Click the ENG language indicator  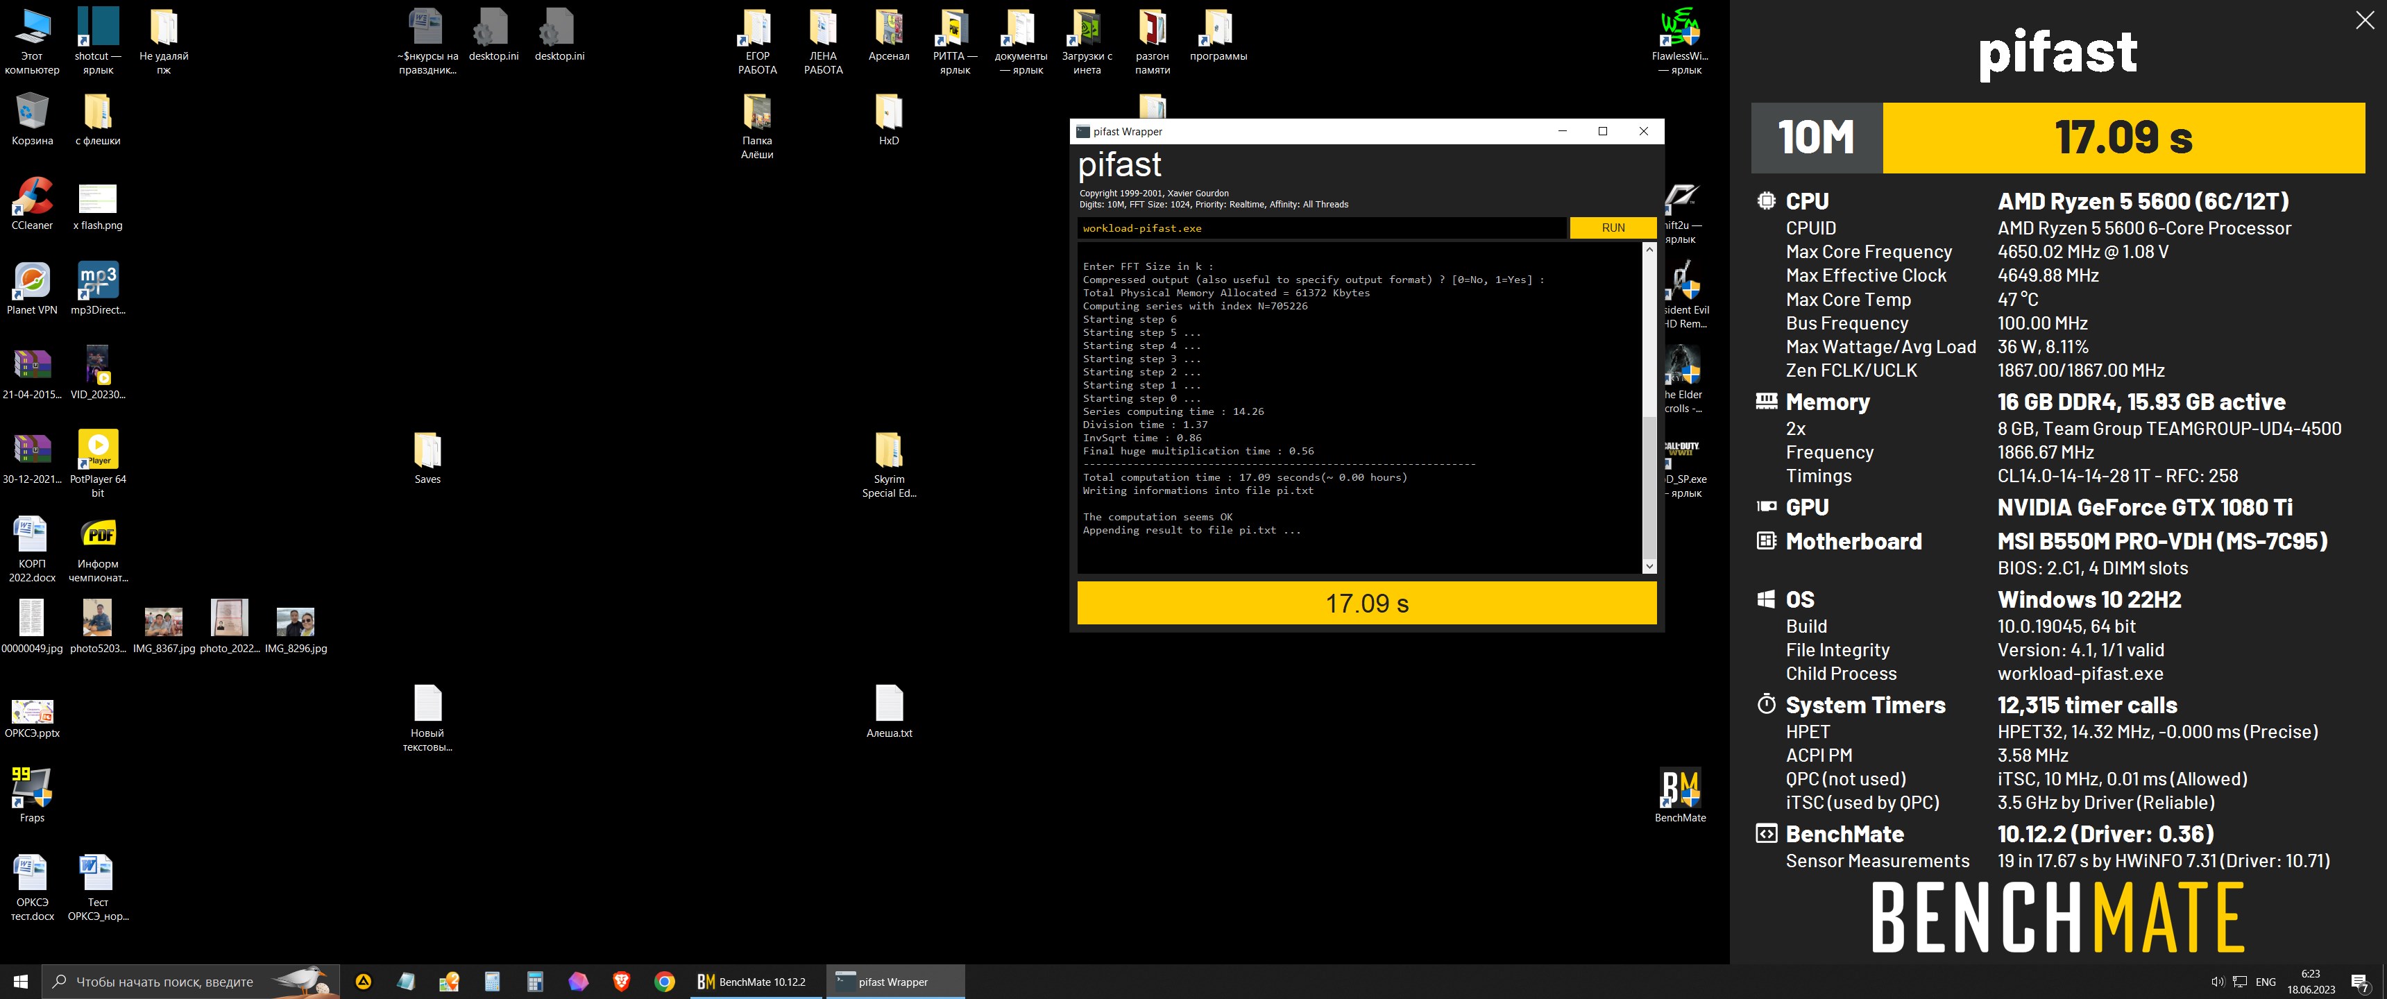[2266, 982]
